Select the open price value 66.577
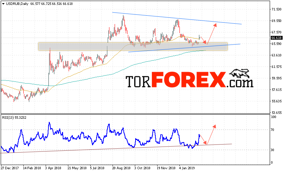This screenshot has height=172, width=284. 35,3
